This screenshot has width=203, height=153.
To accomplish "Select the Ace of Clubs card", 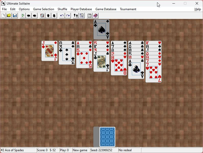I will pos(136,69).
